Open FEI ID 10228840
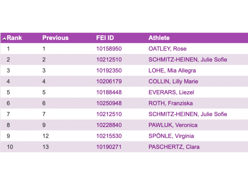The image size is (248, 186). pos(109,125)
